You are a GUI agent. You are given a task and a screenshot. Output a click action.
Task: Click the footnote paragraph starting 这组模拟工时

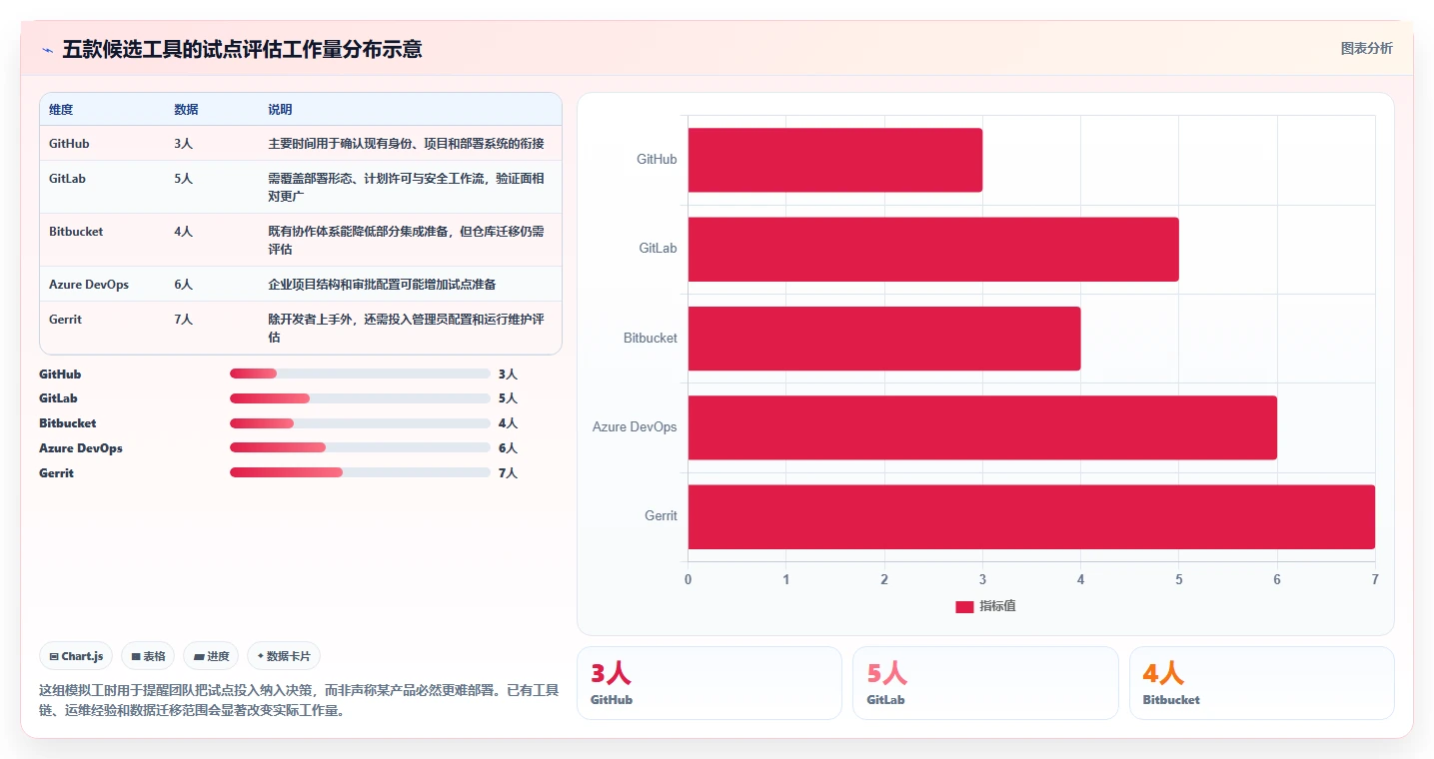click(299, 701)
